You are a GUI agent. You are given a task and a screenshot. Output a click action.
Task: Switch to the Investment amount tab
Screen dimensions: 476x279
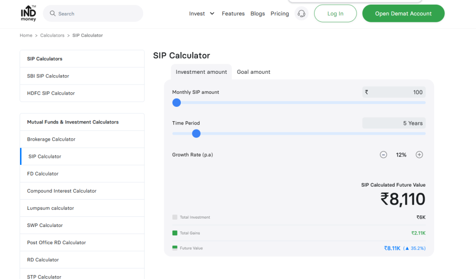pos(201,71)
